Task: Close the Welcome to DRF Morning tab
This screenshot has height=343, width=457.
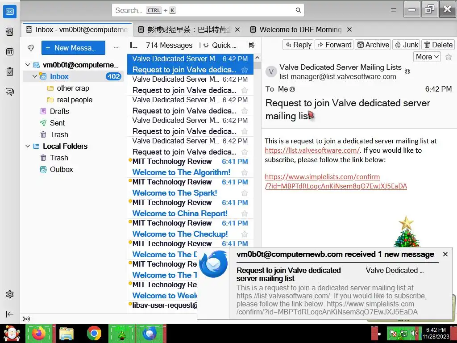Action: [x=349, y=29]
